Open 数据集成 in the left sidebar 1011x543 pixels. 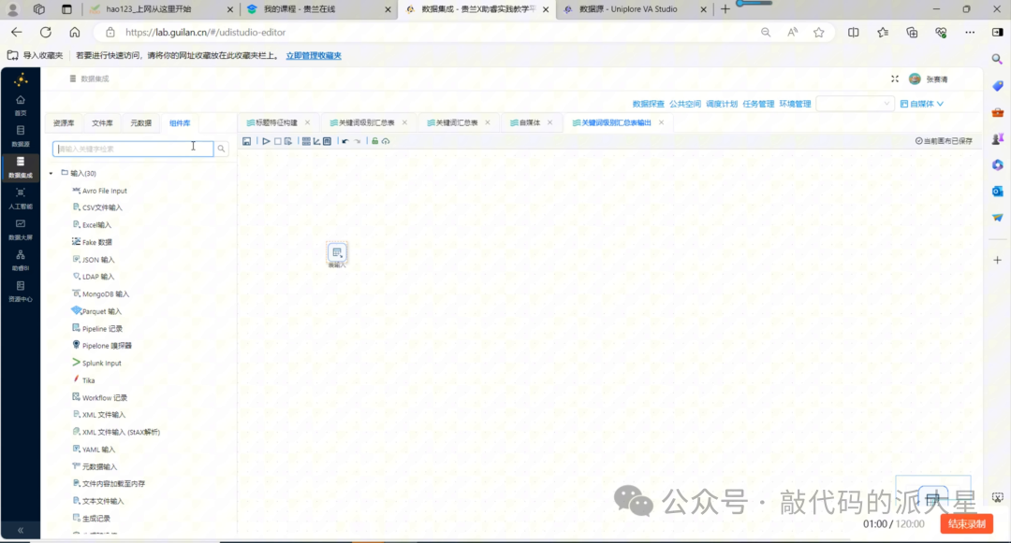pos(21,166)
